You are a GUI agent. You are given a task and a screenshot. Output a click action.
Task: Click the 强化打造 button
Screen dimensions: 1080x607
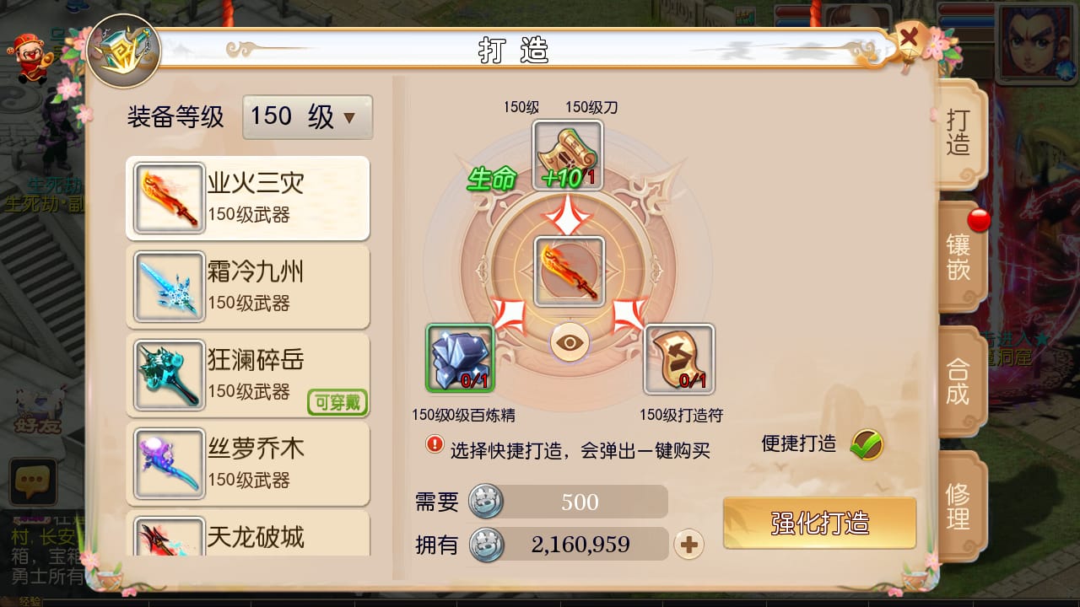tap(819, 523)
